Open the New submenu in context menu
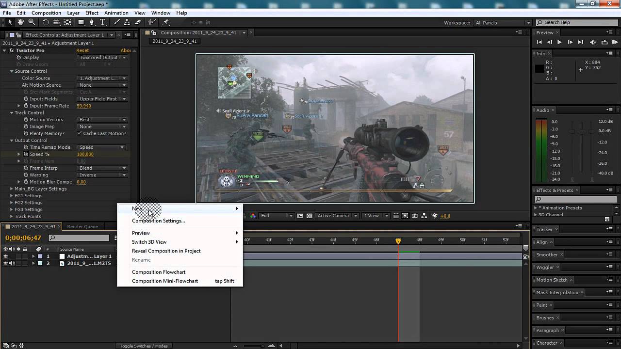 (x=180, y=208)
